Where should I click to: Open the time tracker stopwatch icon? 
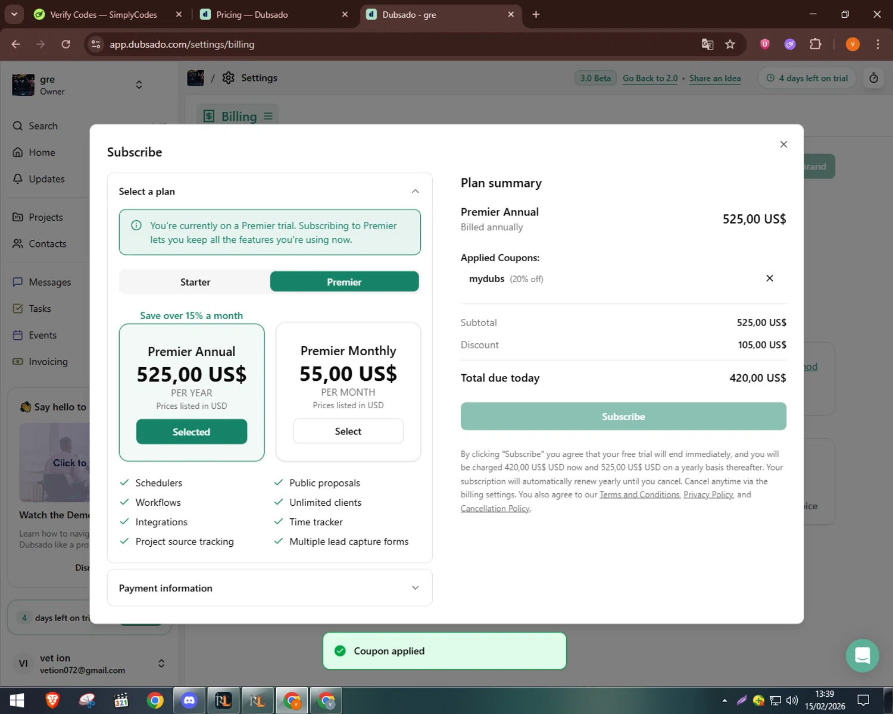pos(873,78)
